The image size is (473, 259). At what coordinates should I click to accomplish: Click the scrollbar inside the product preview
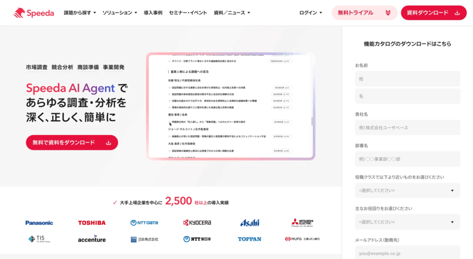point(312,121)
